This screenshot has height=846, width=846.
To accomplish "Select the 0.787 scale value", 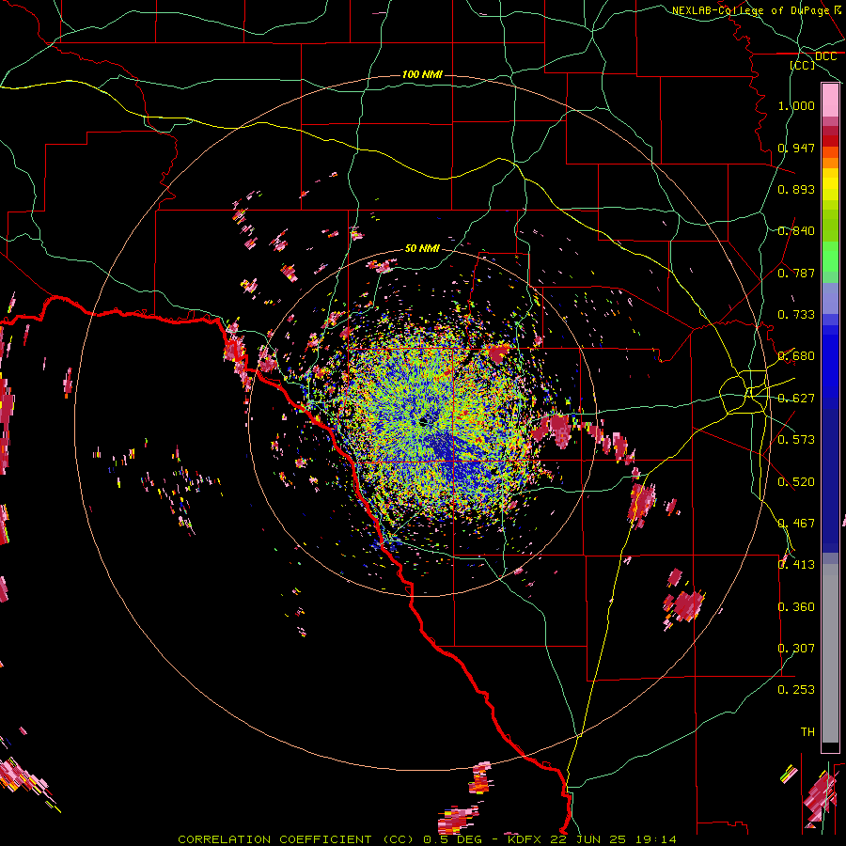I will click(796, 273).
